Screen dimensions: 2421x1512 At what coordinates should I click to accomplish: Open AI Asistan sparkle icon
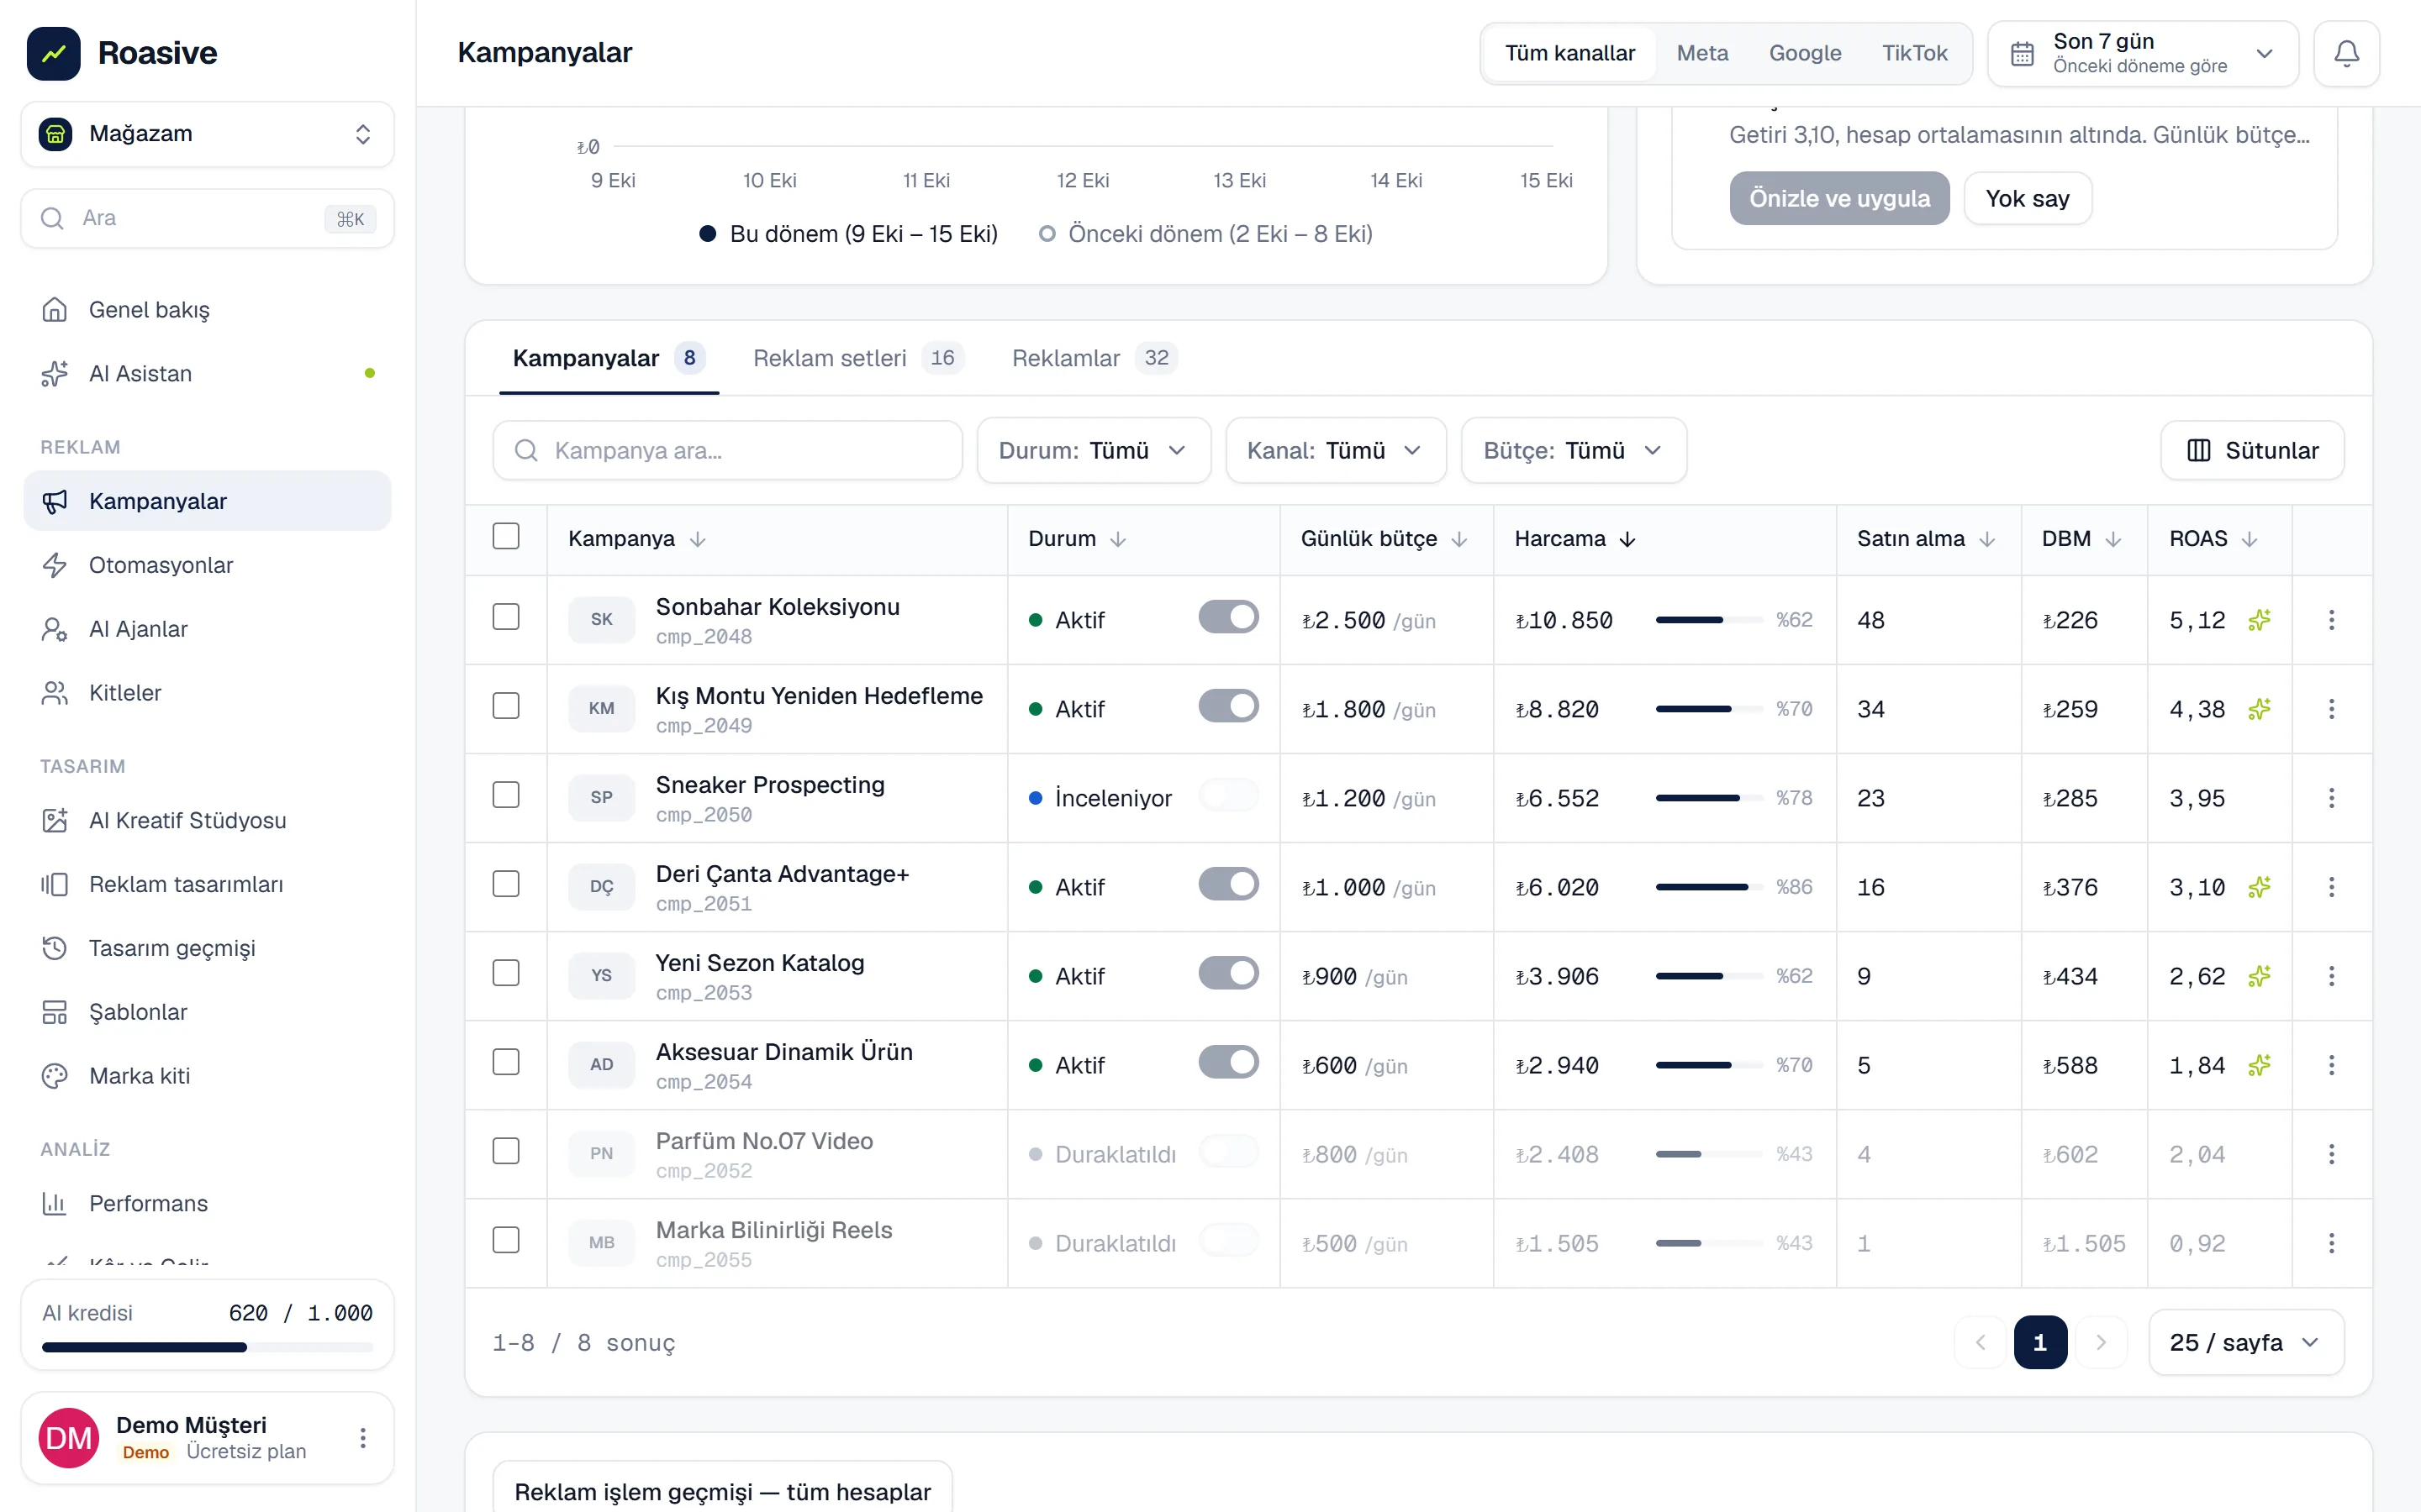(54, 374)
